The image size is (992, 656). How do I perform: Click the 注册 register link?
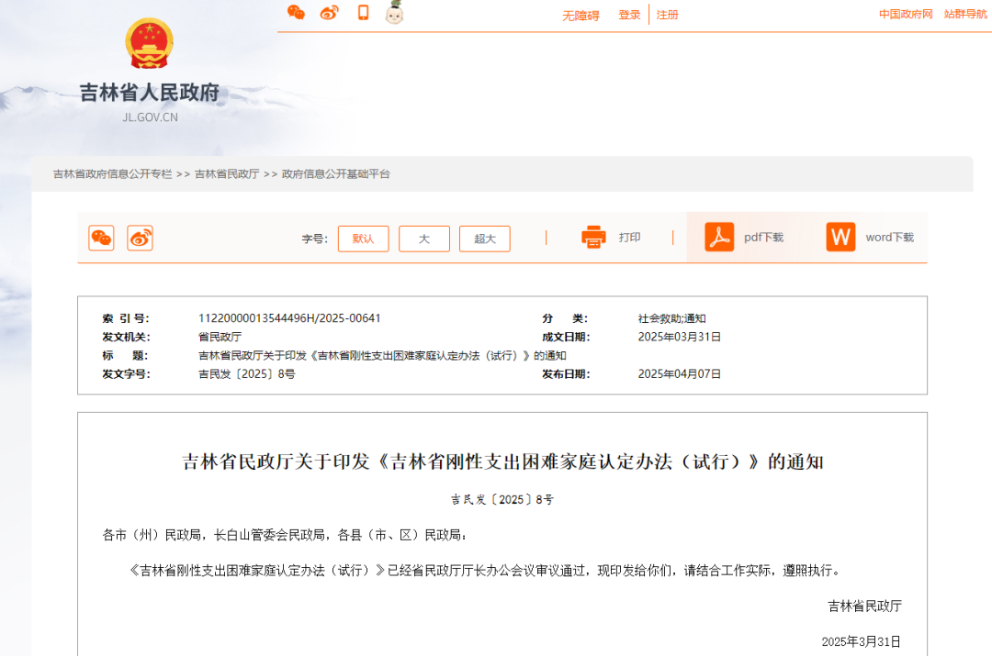668,15
